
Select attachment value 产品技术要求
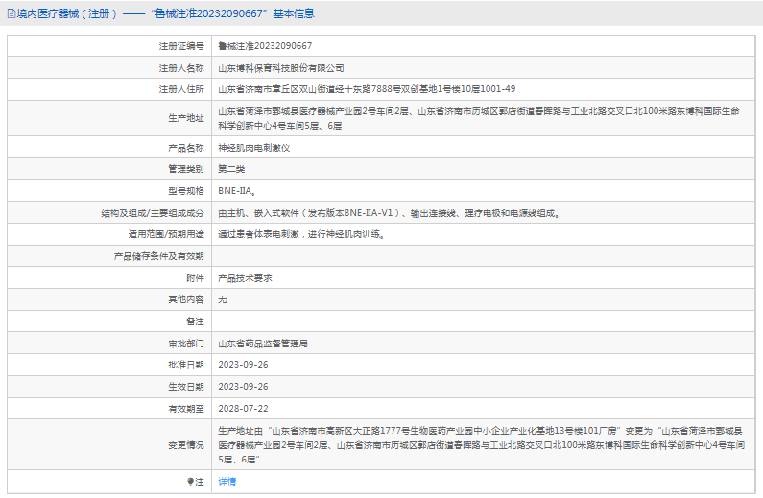click(245, 278)
